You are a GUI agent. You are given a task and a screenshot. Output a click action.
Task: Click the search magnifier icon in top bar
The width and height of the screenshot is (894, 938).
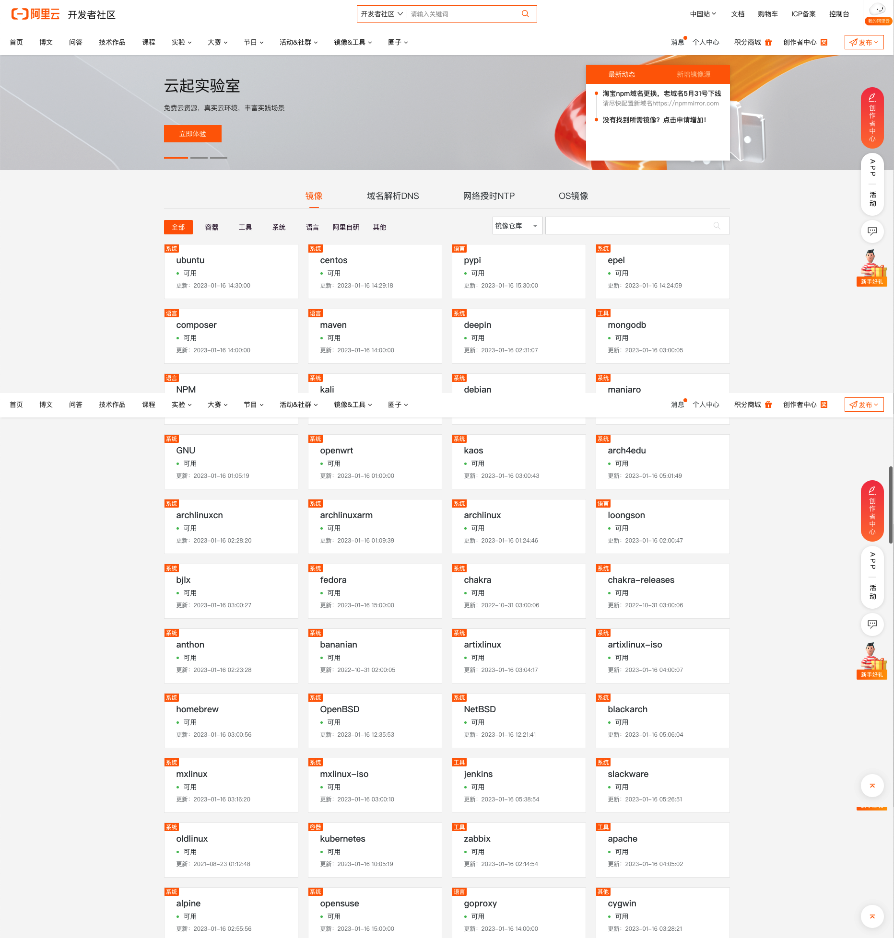coord(525,14)
